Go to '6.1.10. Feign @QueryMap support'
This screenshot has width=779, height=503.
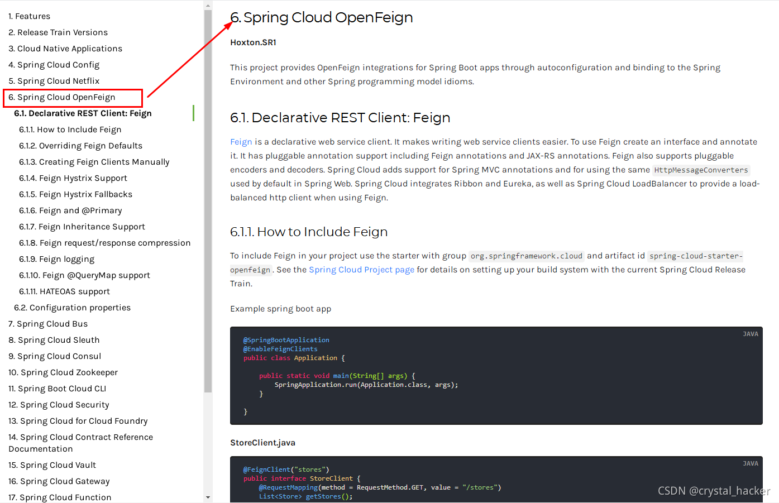(x=85, y=275)
